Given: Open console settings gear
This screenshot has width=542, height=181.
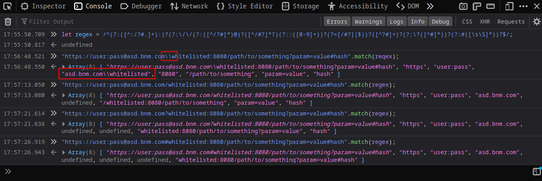Looking at the screenshot, I should (x=536, y=22).
